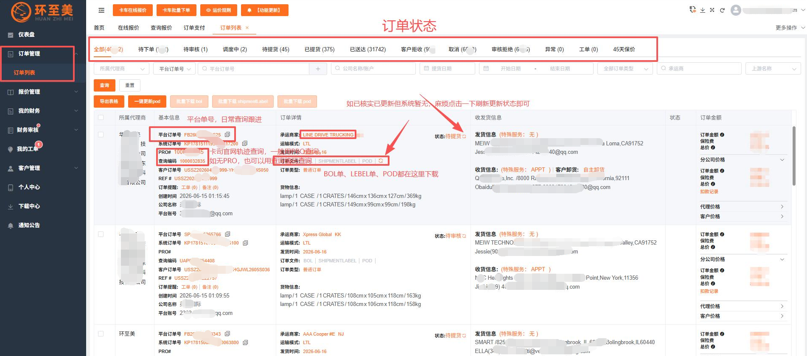Expand 报价管理 in the sidebar

tap(42, 92)
